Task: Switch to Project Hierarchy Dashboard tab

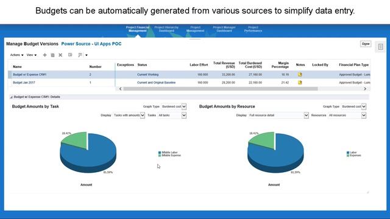Action: coord(166,29)
